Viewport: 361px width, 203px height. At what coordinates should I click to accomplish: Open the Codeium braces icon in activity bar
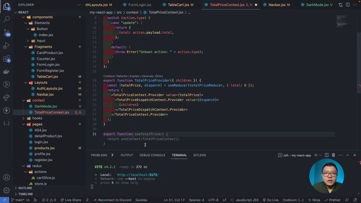pos(6,123)
